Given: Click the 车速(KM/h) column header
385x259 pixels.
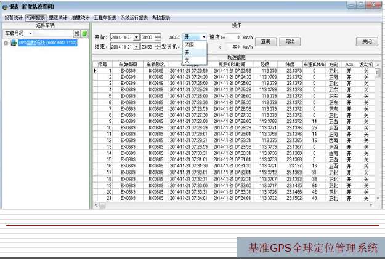Looking at the screenshot, I should pyautogui.click(x=314, y=64).
